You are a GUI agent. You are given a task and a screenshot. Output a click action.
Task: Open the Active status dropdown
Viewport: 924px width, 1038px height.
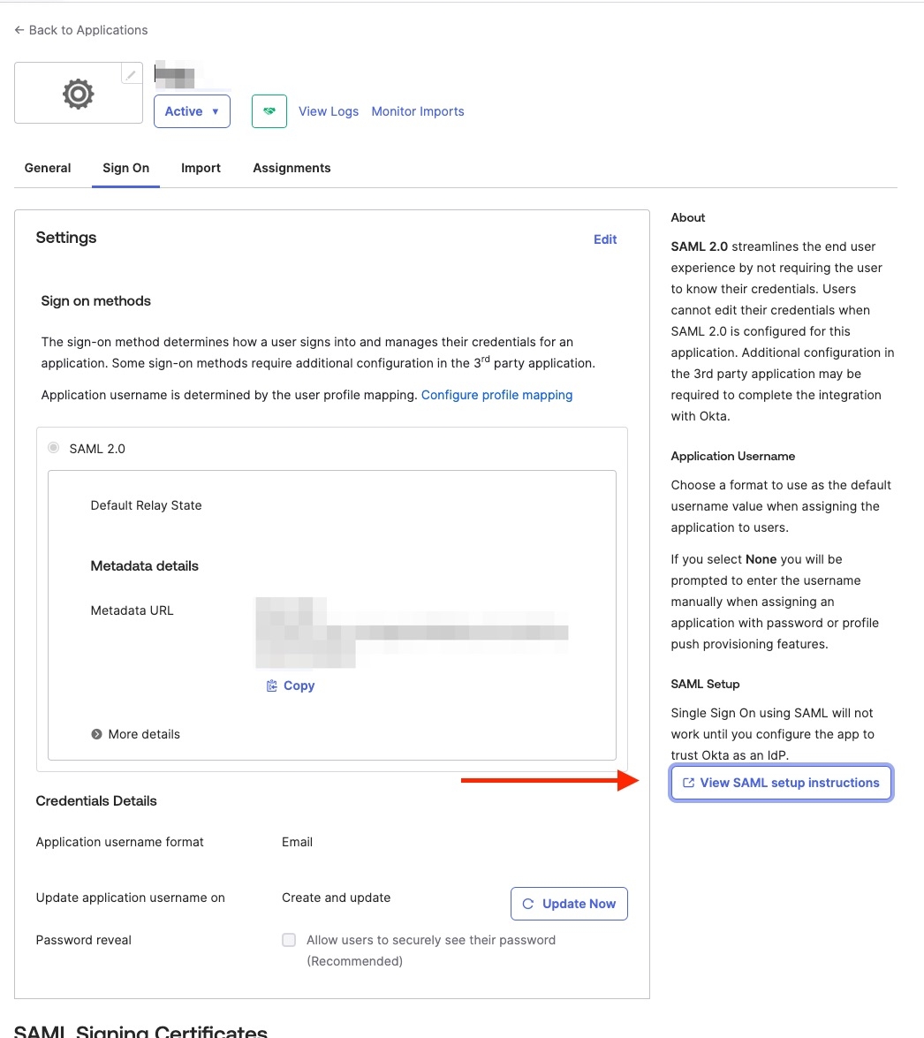point(192,111)
